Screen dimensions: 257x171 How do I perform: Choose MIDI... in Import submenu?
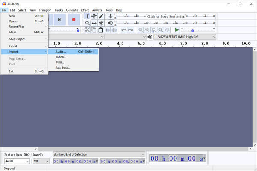[x=73, y=62]
